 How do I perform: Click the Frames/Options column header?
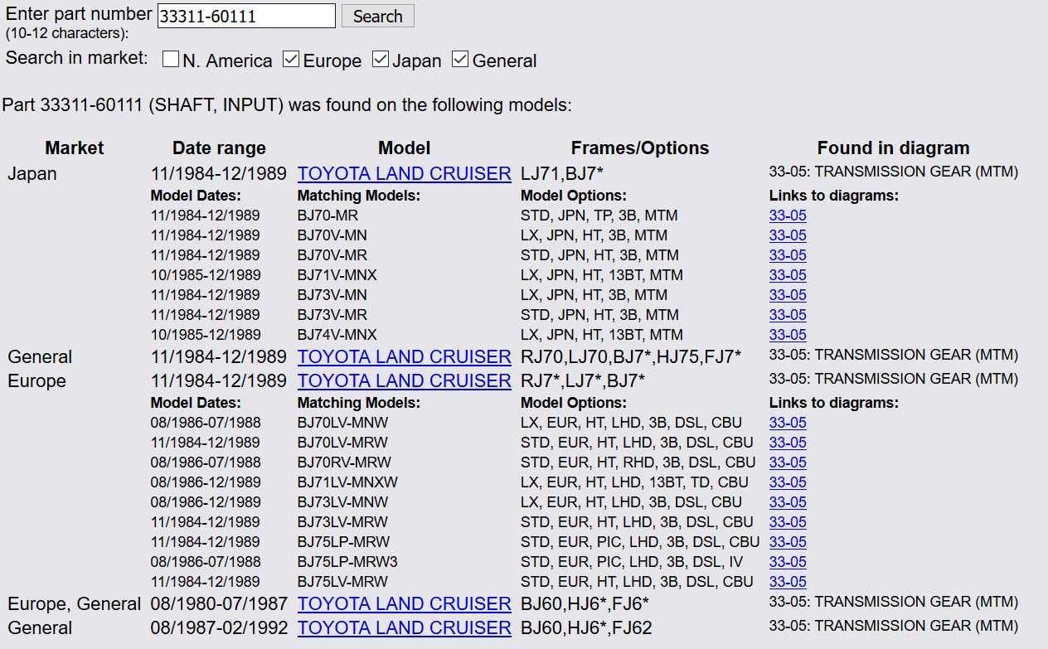[640, 148]
